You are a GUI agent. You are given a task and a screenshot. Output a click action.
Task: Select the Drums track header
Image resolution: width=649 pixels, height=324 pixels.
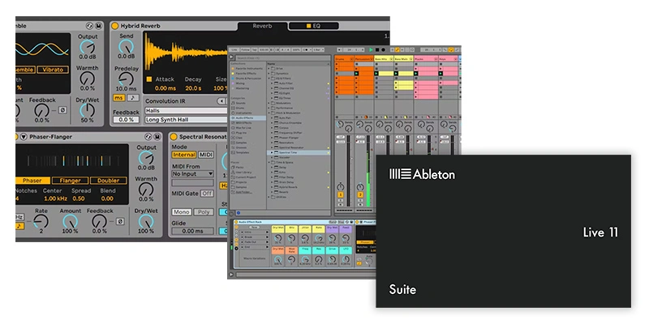click(344, 59)
